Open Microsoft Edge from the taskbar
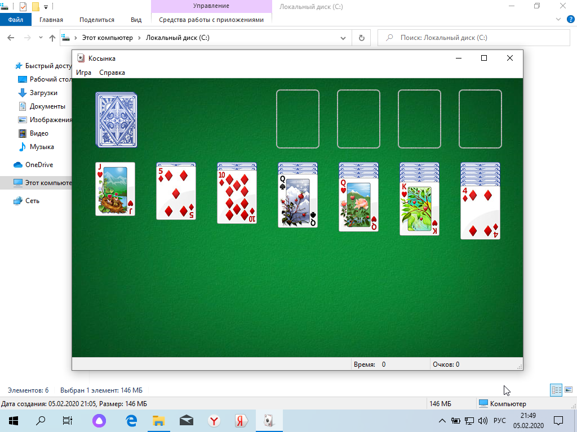The width and height of the screenshot is (577, 432). coord(131,421)
